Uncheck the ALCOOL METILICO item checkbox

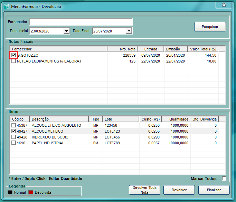coord(13,131)
